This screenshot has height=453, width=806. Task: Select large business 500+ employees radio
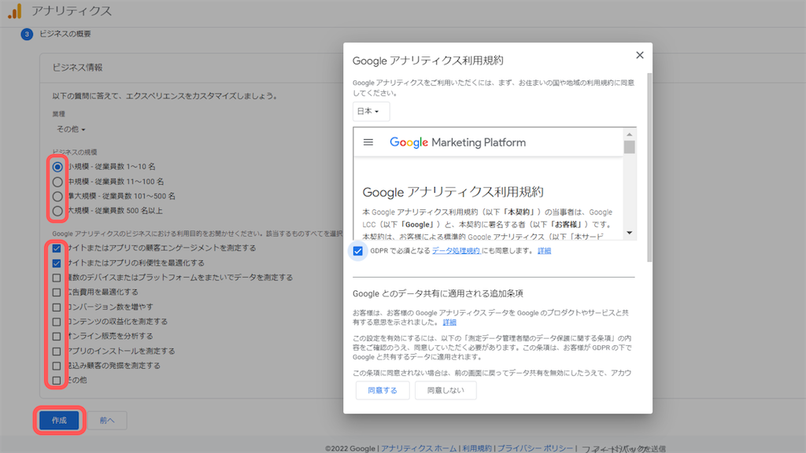tap(57, 211)
